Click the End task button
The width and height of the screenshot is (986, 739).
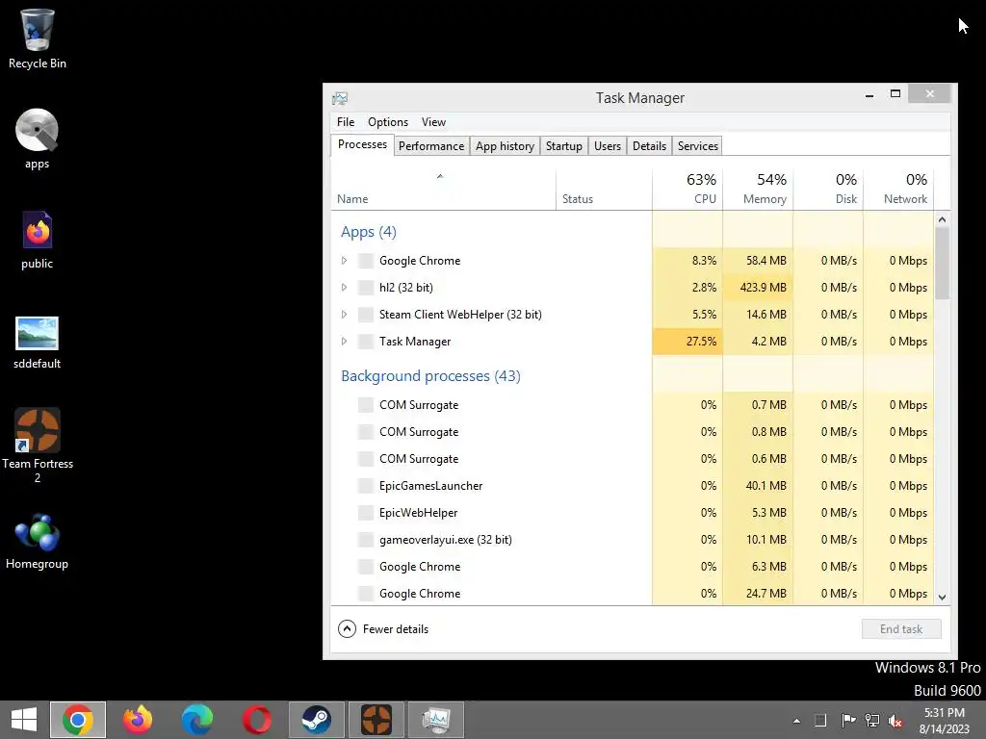click(x=901, y=629)
